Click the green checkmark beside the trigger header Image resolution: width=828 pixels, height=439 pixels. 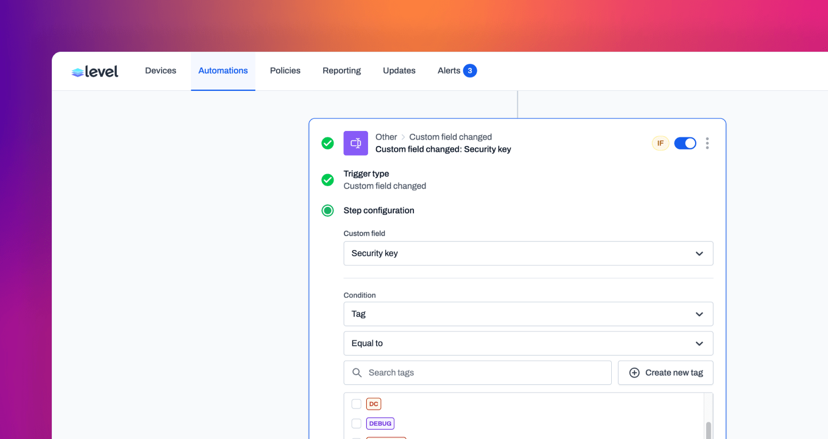pyautogui.click(x=328, y=143)
